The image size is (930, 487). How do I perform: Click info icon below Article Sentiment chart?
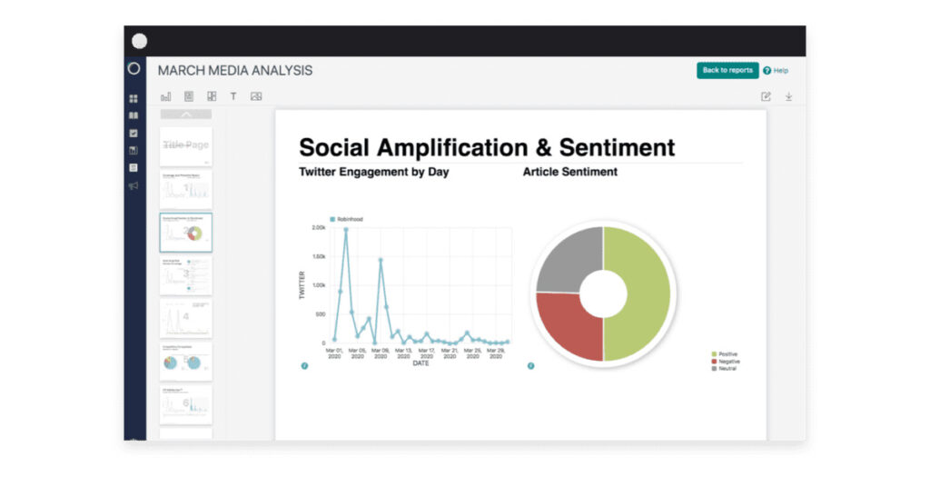(530, 366)
